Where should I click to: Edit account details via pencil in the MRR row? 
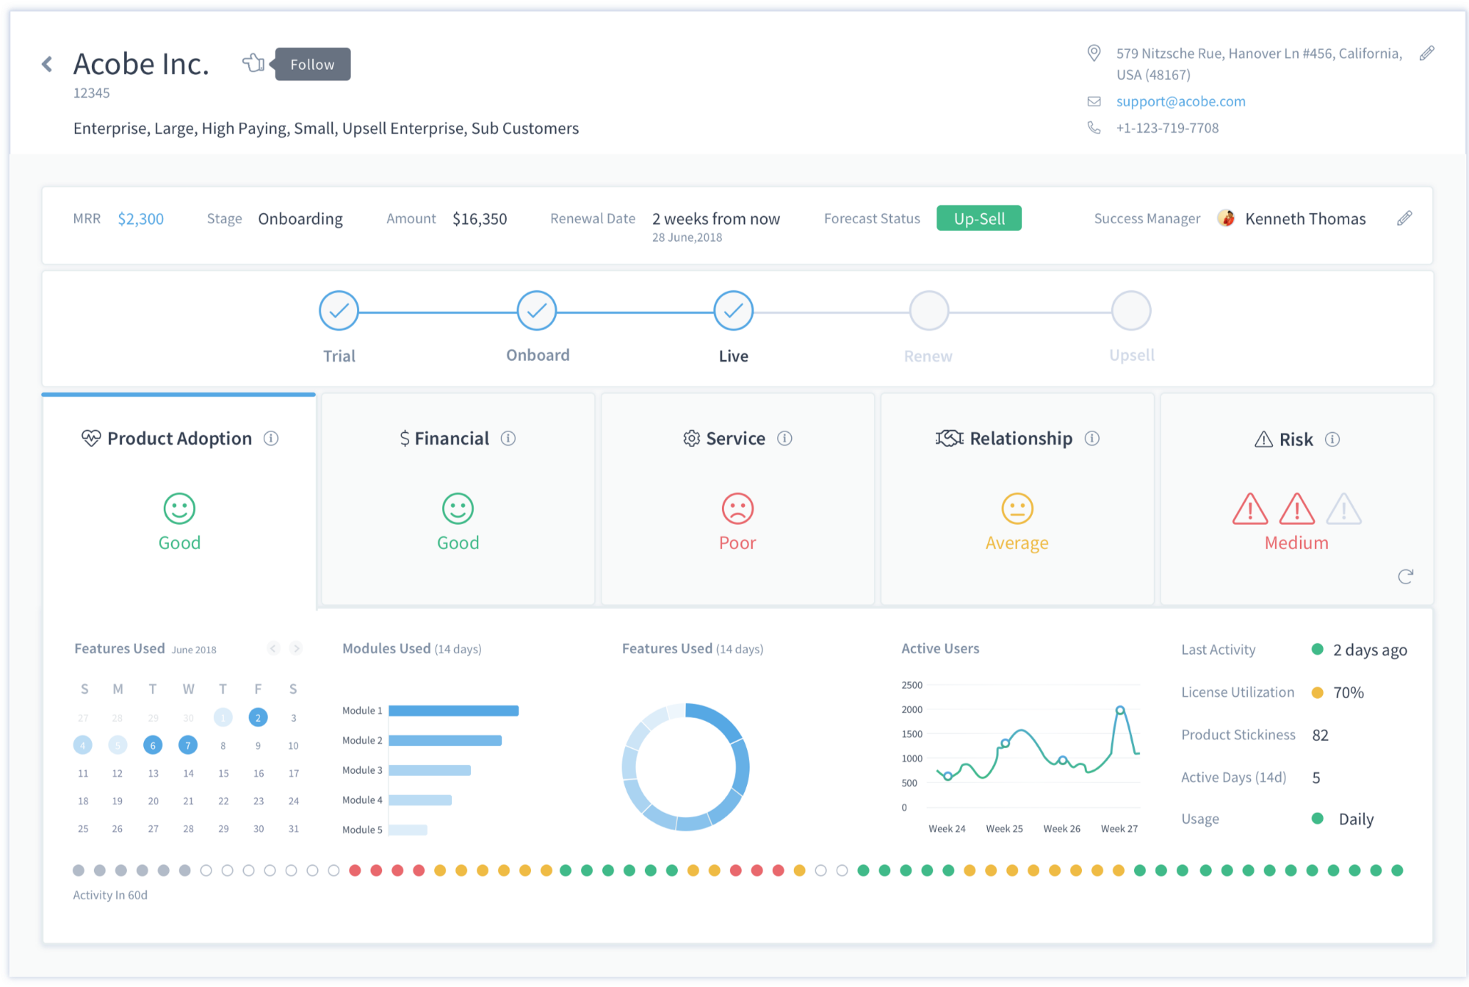point(1405,218)
